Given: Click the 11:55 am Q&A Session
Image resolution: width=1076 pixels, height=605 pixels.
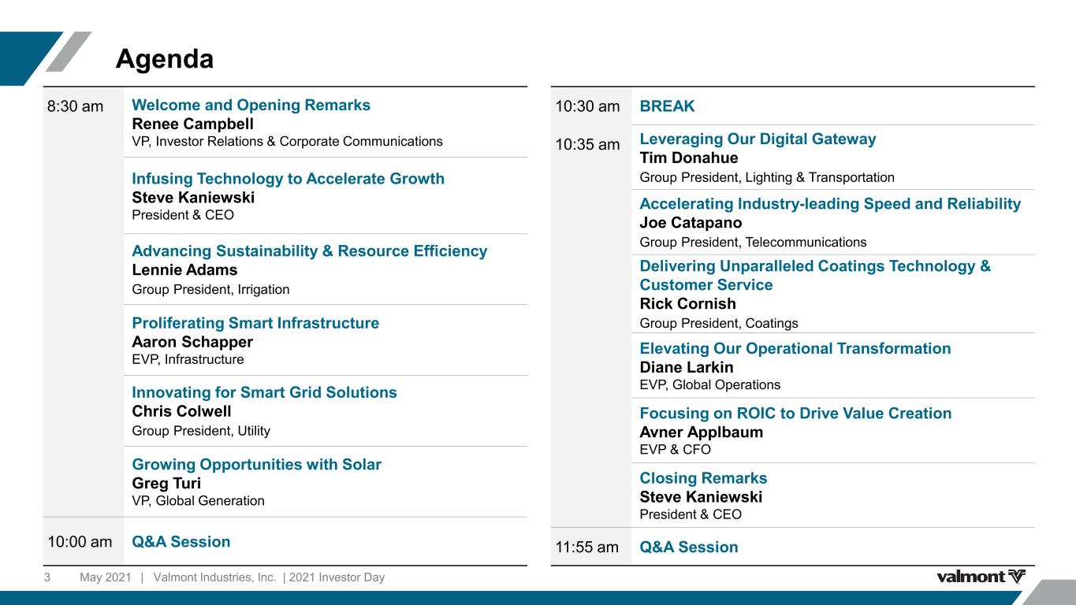Looking at the screenshot, I should tap(689, 547).
